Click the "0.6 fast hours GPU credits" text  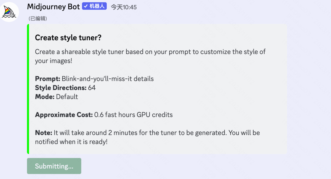pyautogui.click(x=133, y=115)
